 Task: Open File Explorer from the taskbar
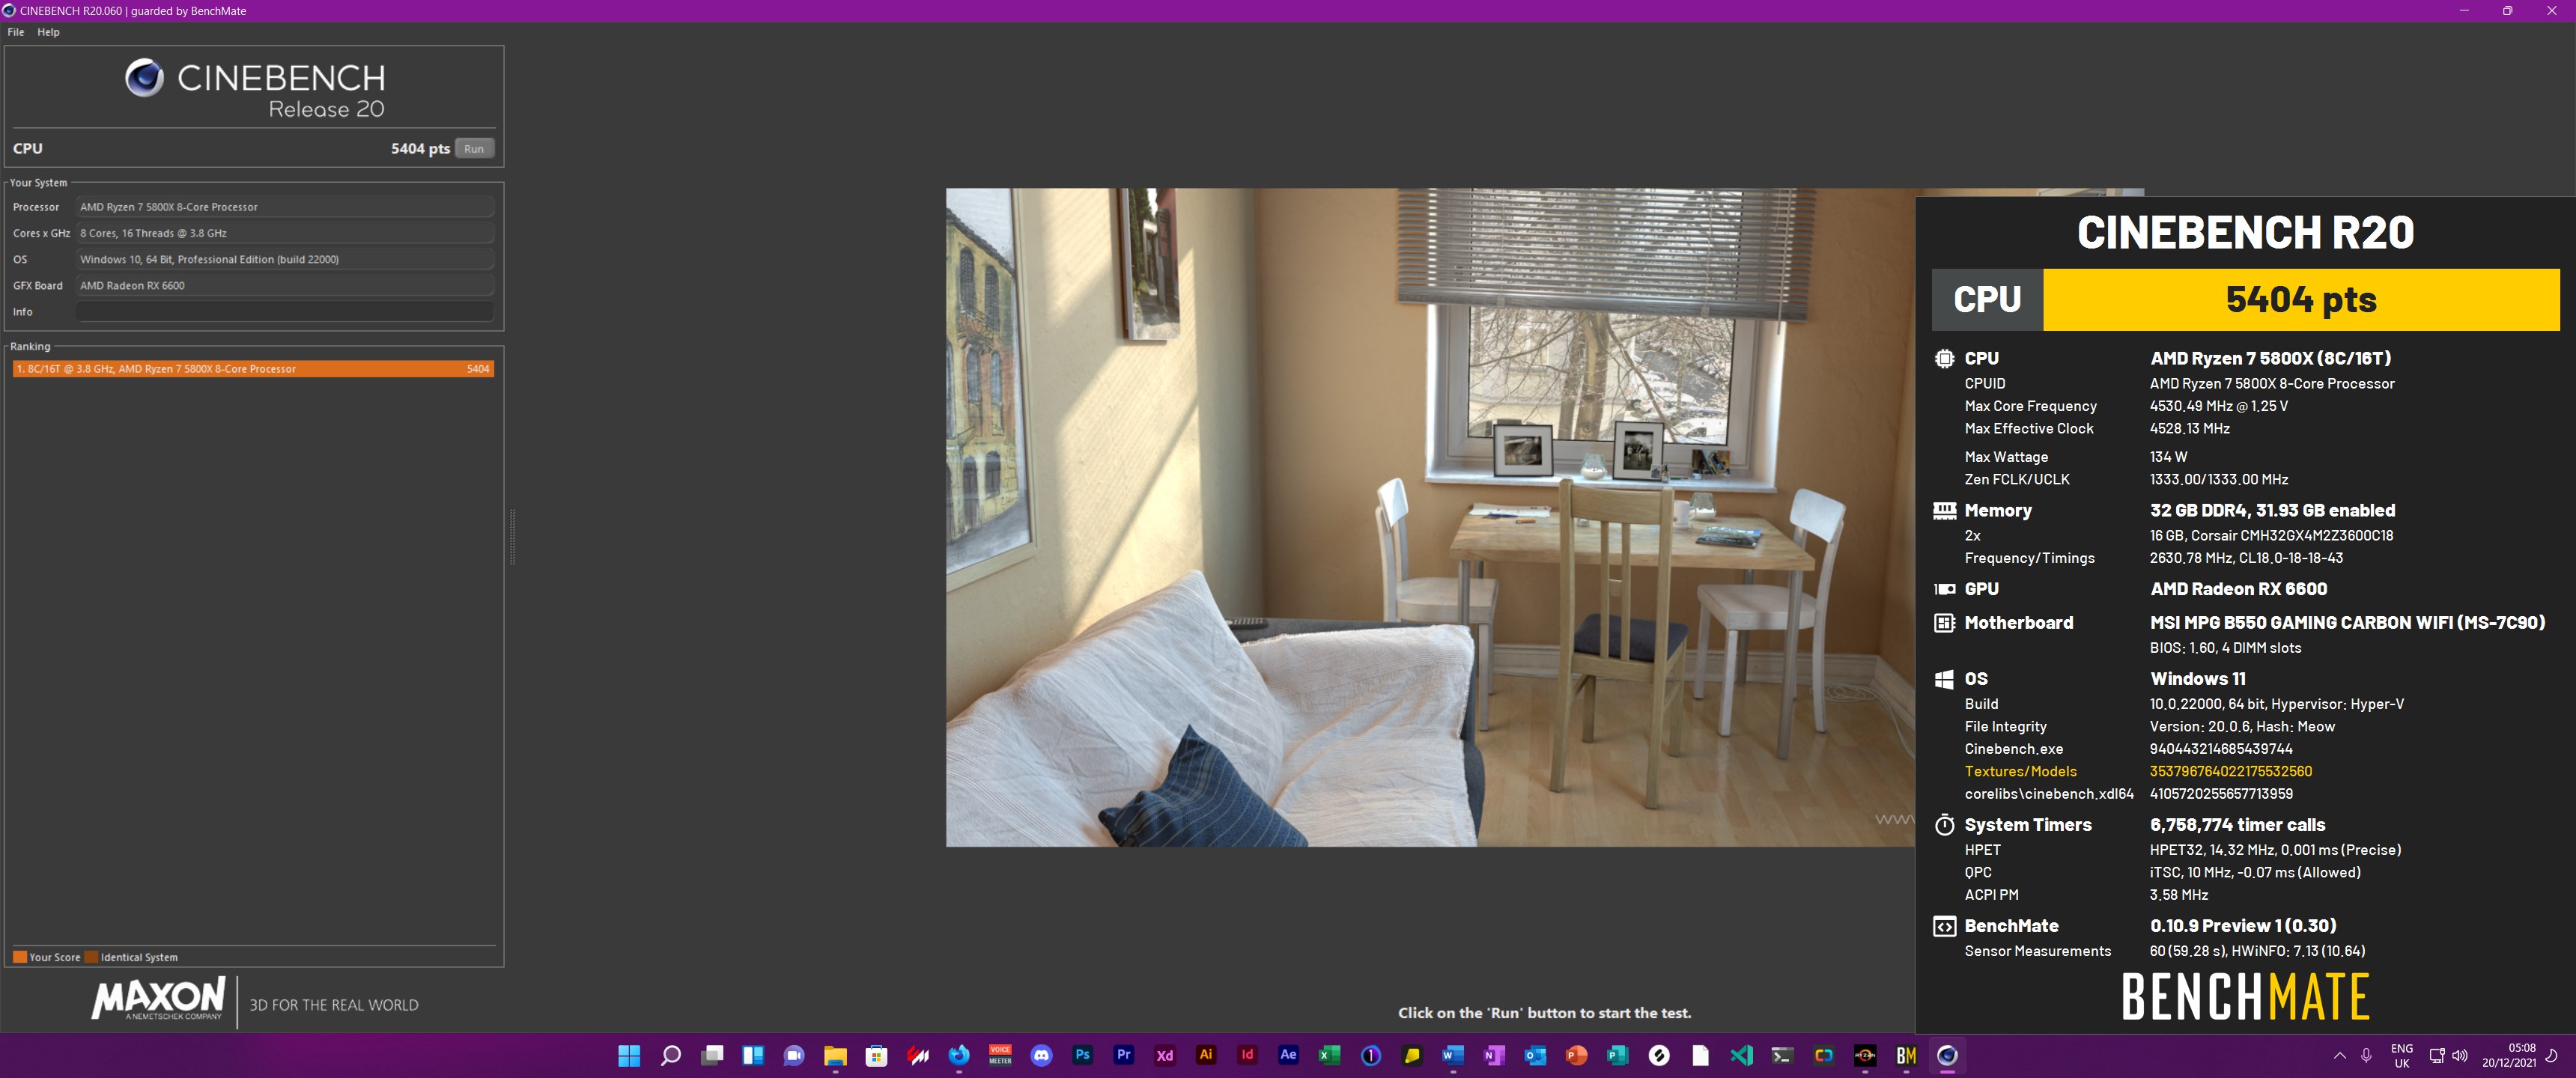pyautogui.click(x=835, y=1055)
